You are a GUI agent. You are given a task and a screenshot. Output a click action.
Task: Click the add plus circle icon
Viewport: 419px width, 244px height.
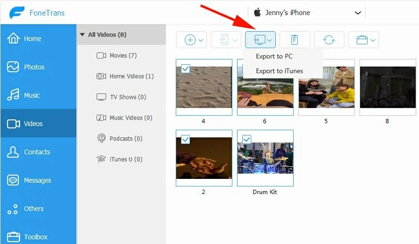(190, 40)
